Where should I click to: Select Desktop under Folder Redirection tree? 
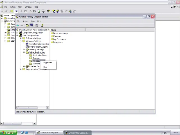pos(36,58)
